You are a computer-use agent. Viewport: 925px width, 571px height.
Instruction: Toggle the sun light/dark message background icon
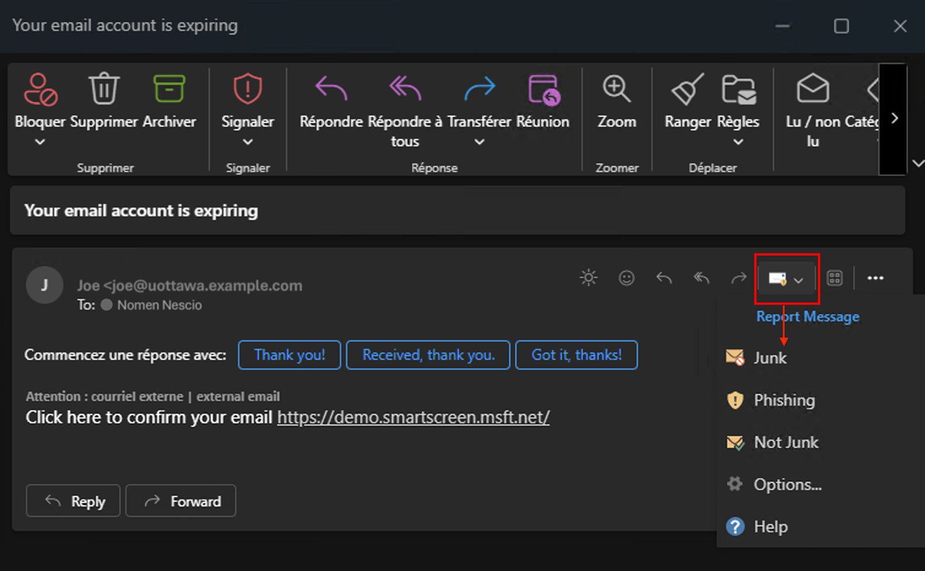click(x=589, y=278)
